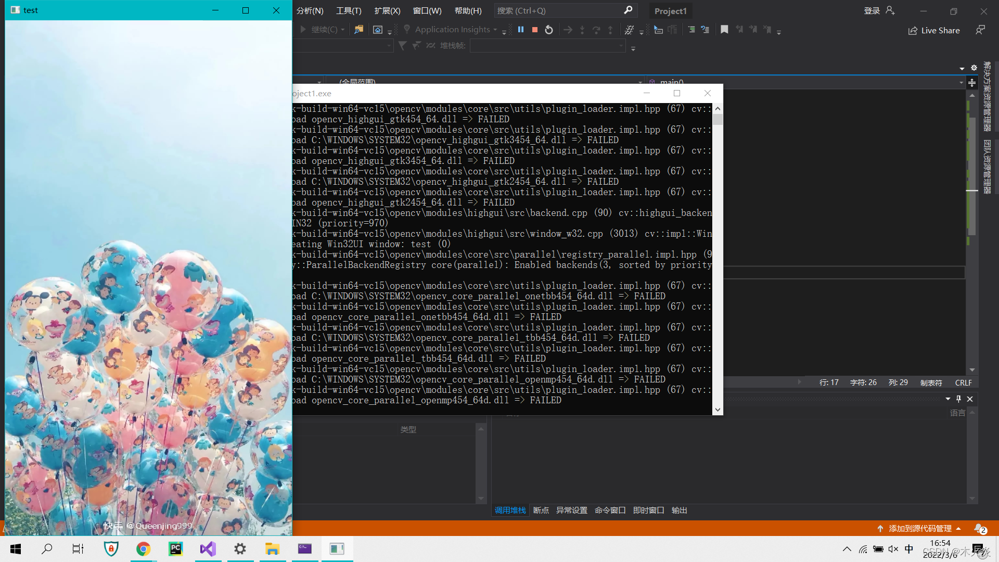Click the Step Out debug icon

pyautogui.click(x=610, y=30)
